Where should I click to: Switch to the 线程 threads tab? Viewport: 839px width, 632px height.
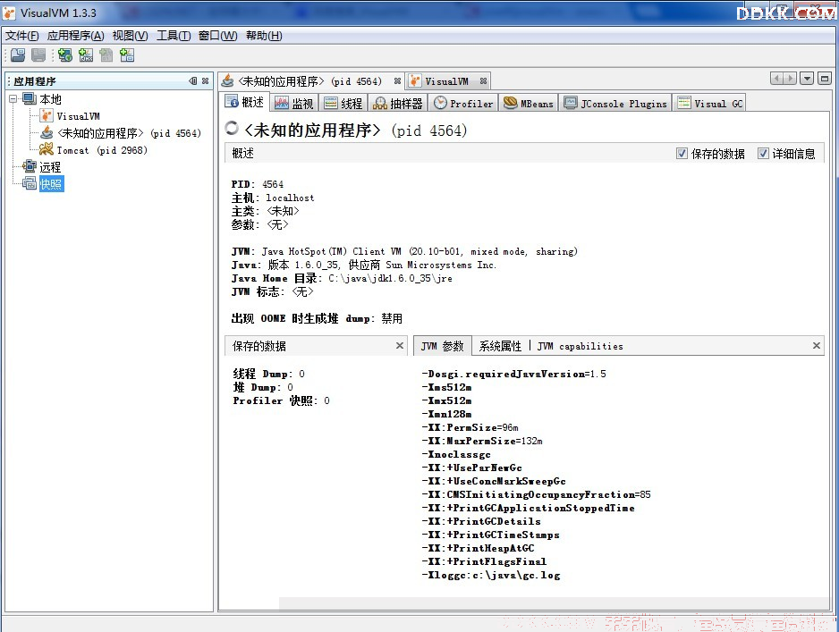click(x=343, y=103)
